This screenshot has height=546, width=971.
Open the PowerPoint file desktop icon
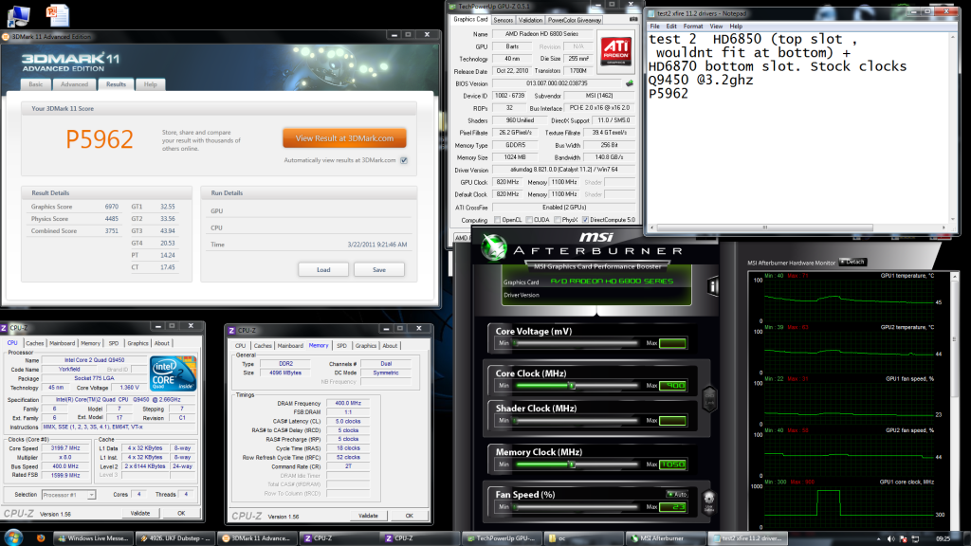click(x=57, y=15)
